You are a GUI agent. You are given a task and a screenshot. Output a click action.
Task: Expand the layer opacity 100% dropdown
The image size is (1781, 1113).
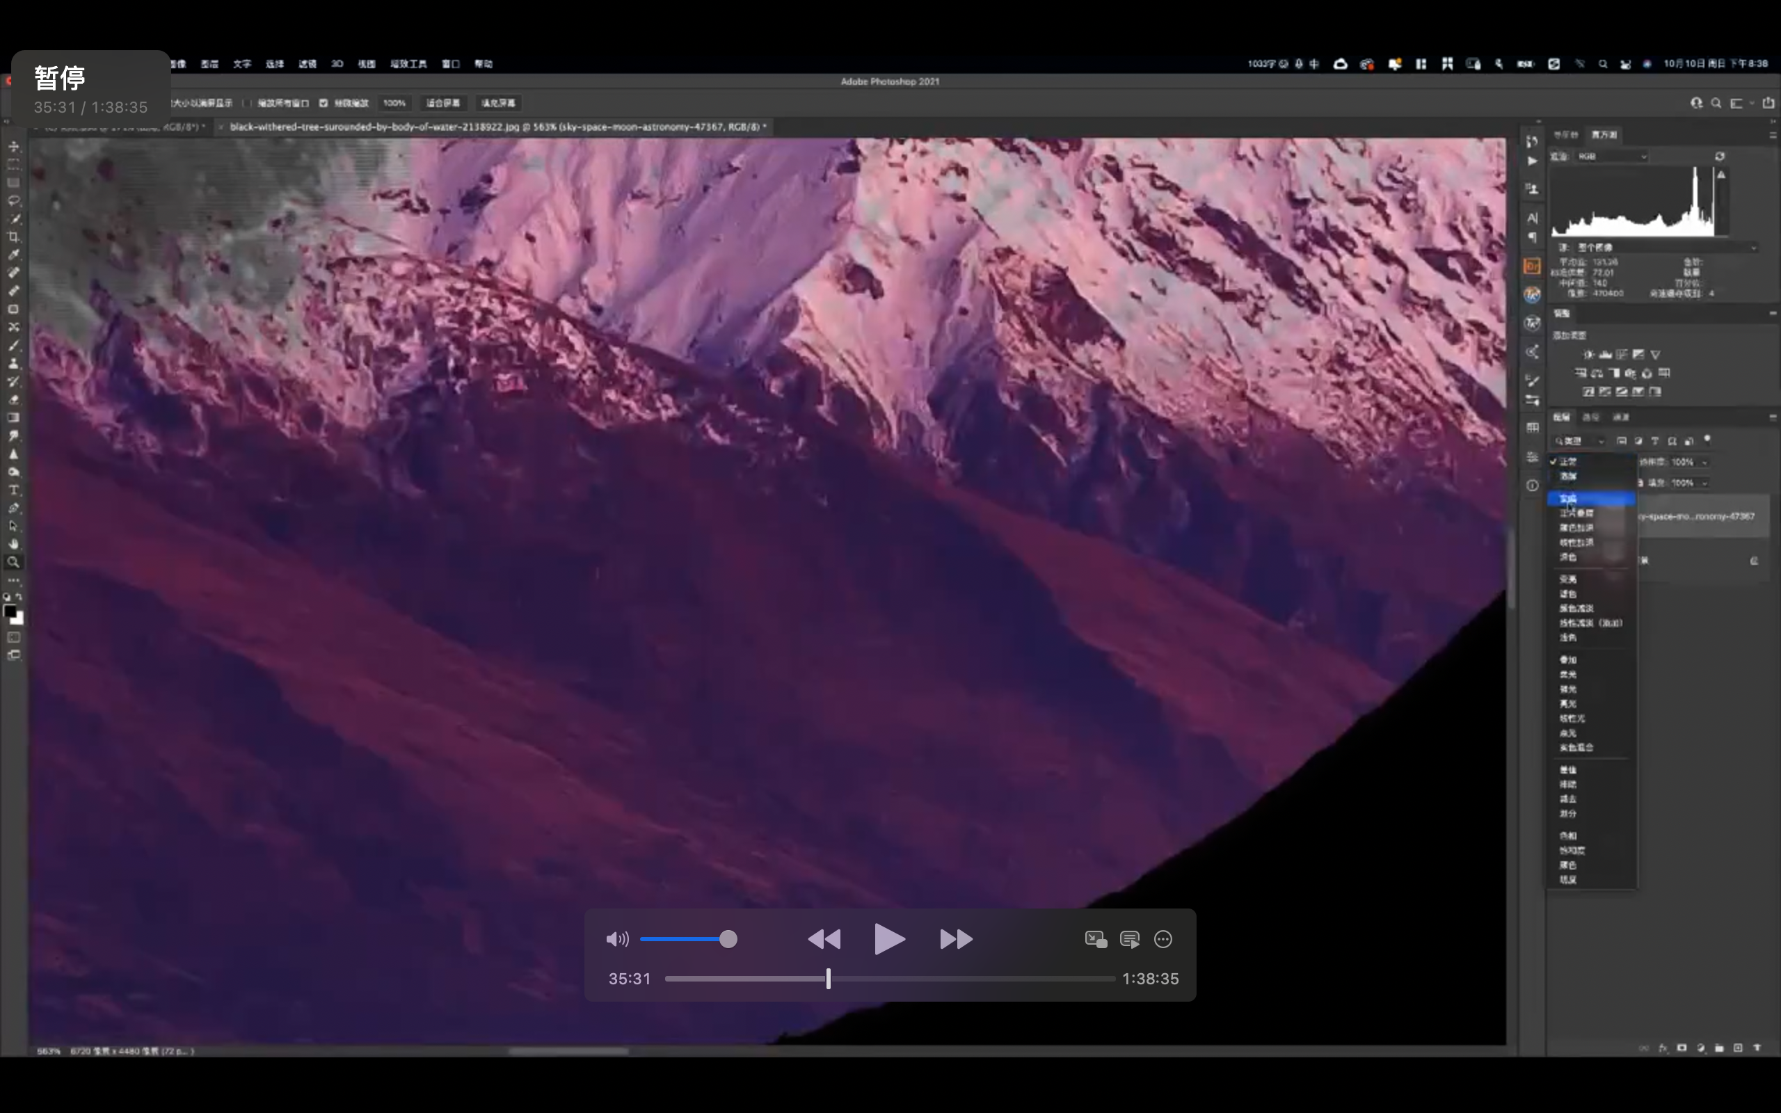[1704, 463]
